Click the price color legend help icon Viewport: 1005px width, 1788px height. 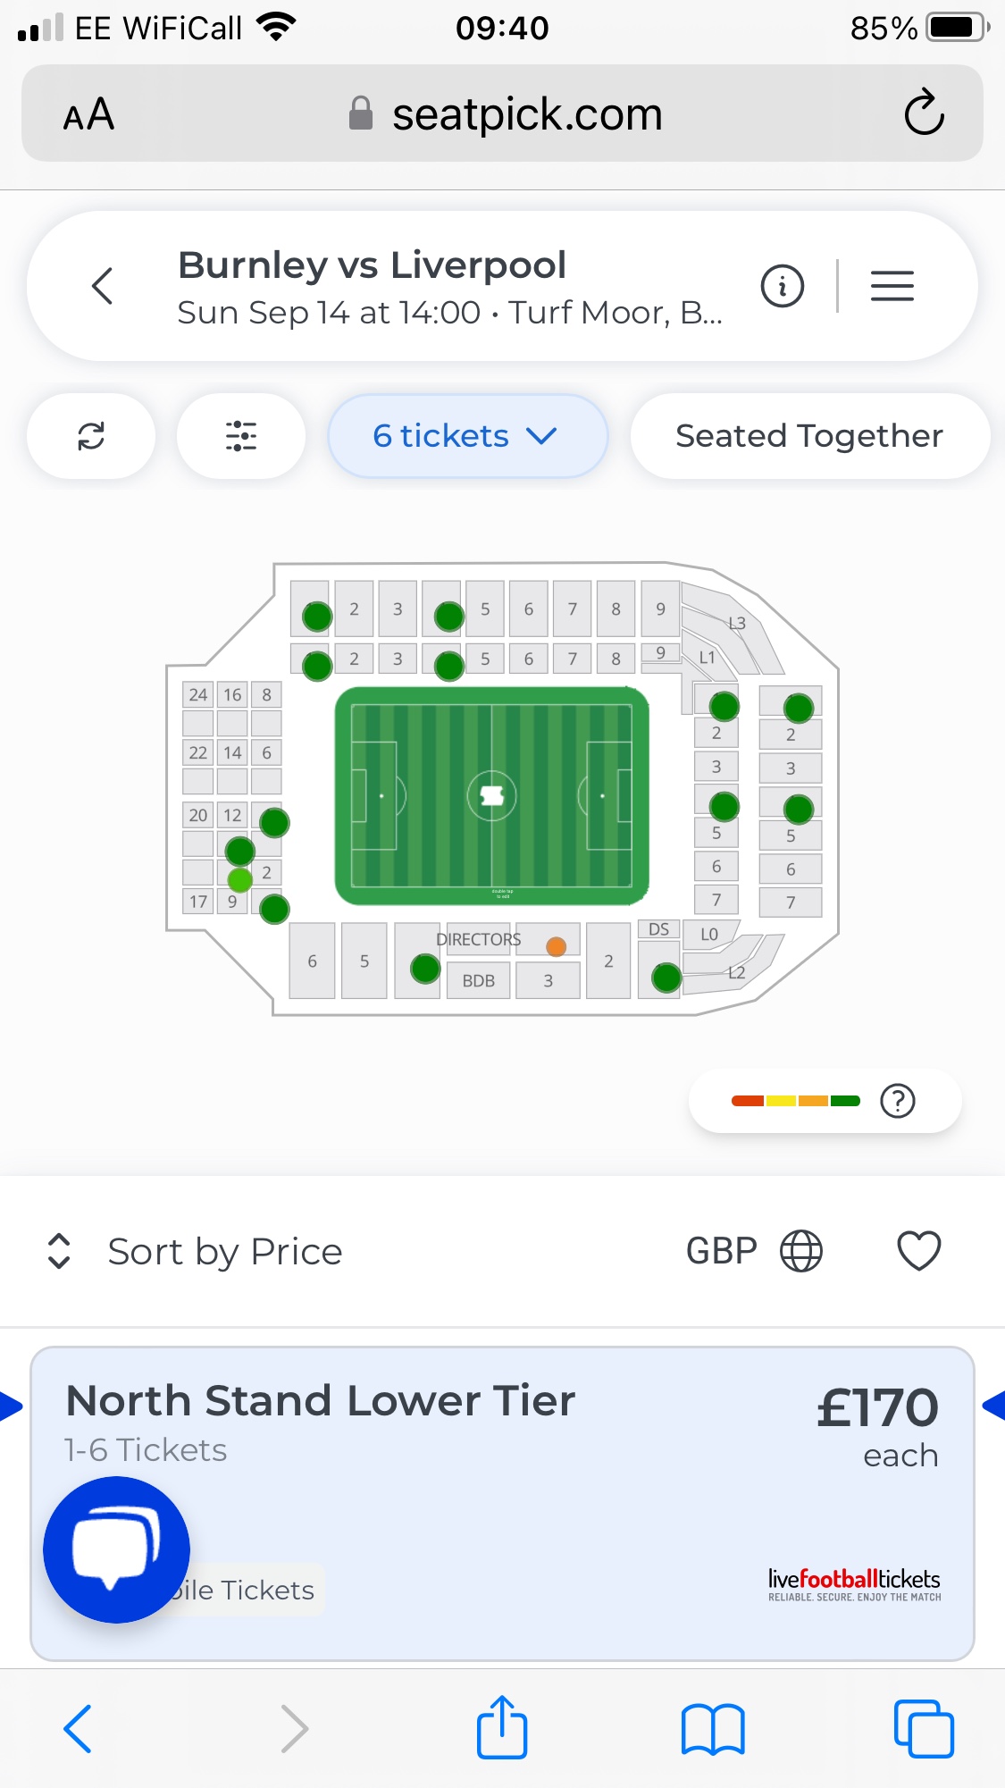pyautogui.click(x=897, y=1101)
